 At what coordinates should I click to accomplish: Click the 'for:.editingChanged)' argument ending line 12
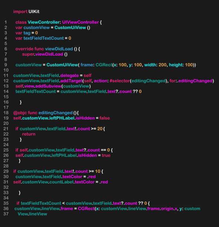point(192,81)
